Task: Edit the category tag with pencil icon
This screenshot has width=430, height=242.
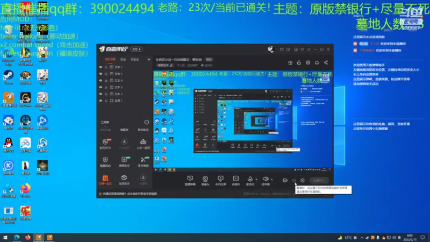Action: (171, 65)
